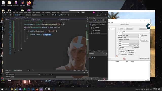Open the Memory Scan Options All dropdown
This screenshot has width=162, height=91.
(129, 41)
